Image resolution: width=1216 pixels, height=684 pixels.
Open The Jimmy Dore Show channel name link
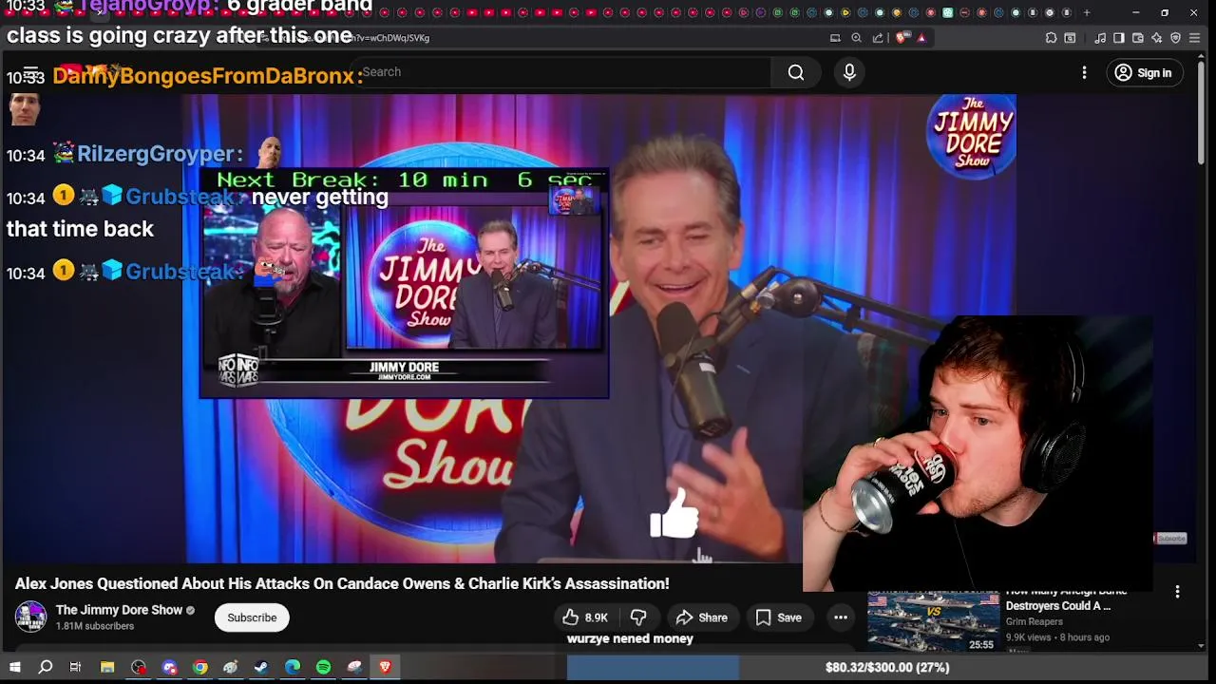click(x=119, y=610)
